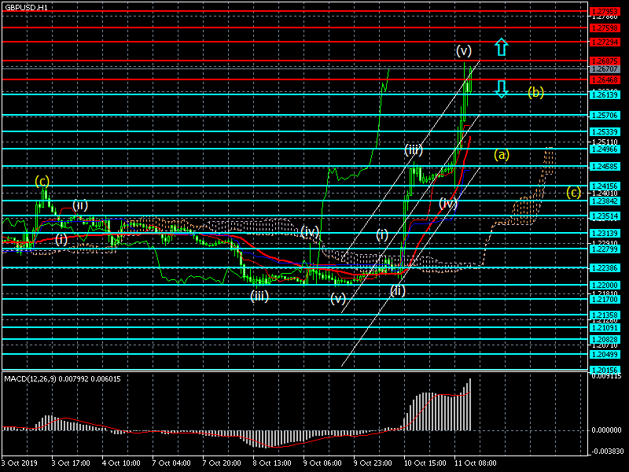Screen dimensions: 629x472
Task: Click the cyan 1.22386 price level tag
Action: tap(604, 267)
